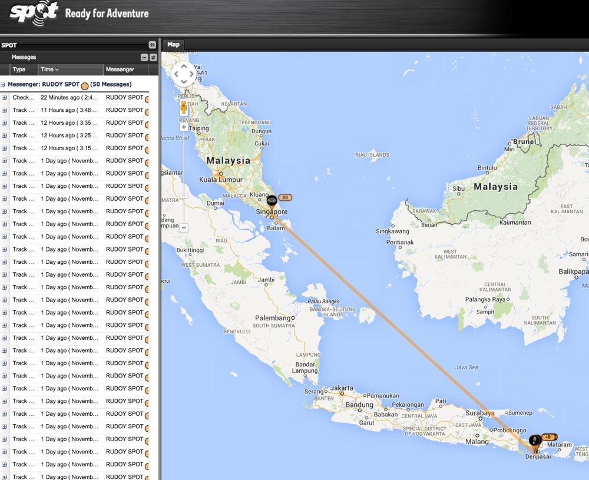This screenshot has height=480, width=589.
Task: Click the Messages refresh icon
Action: (x=153, y=57)
